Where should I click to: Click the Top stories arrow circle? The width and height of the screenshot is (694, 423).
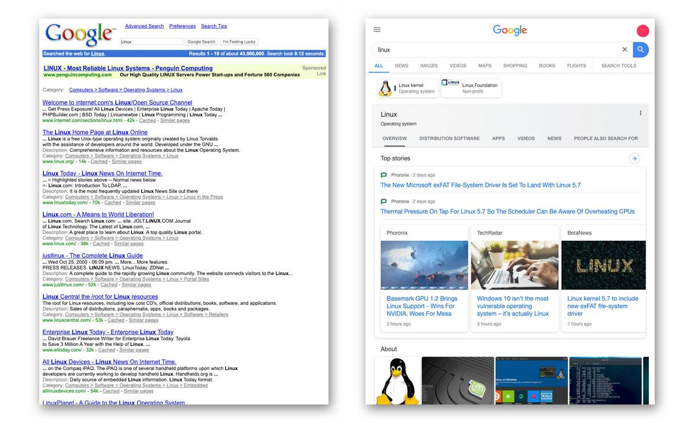point(634,159)
